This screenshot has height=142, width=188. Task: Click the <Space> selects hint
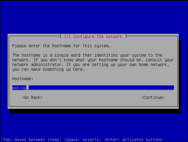(x=83, y=140)
